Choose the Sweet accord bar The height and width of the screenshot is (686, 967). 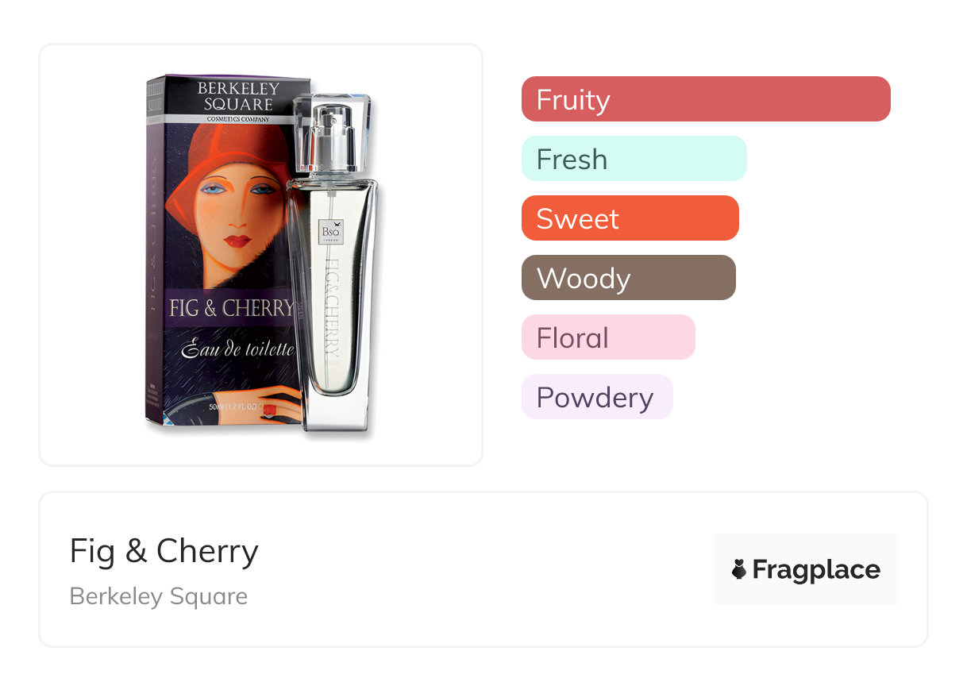click(x=630, y=218)
